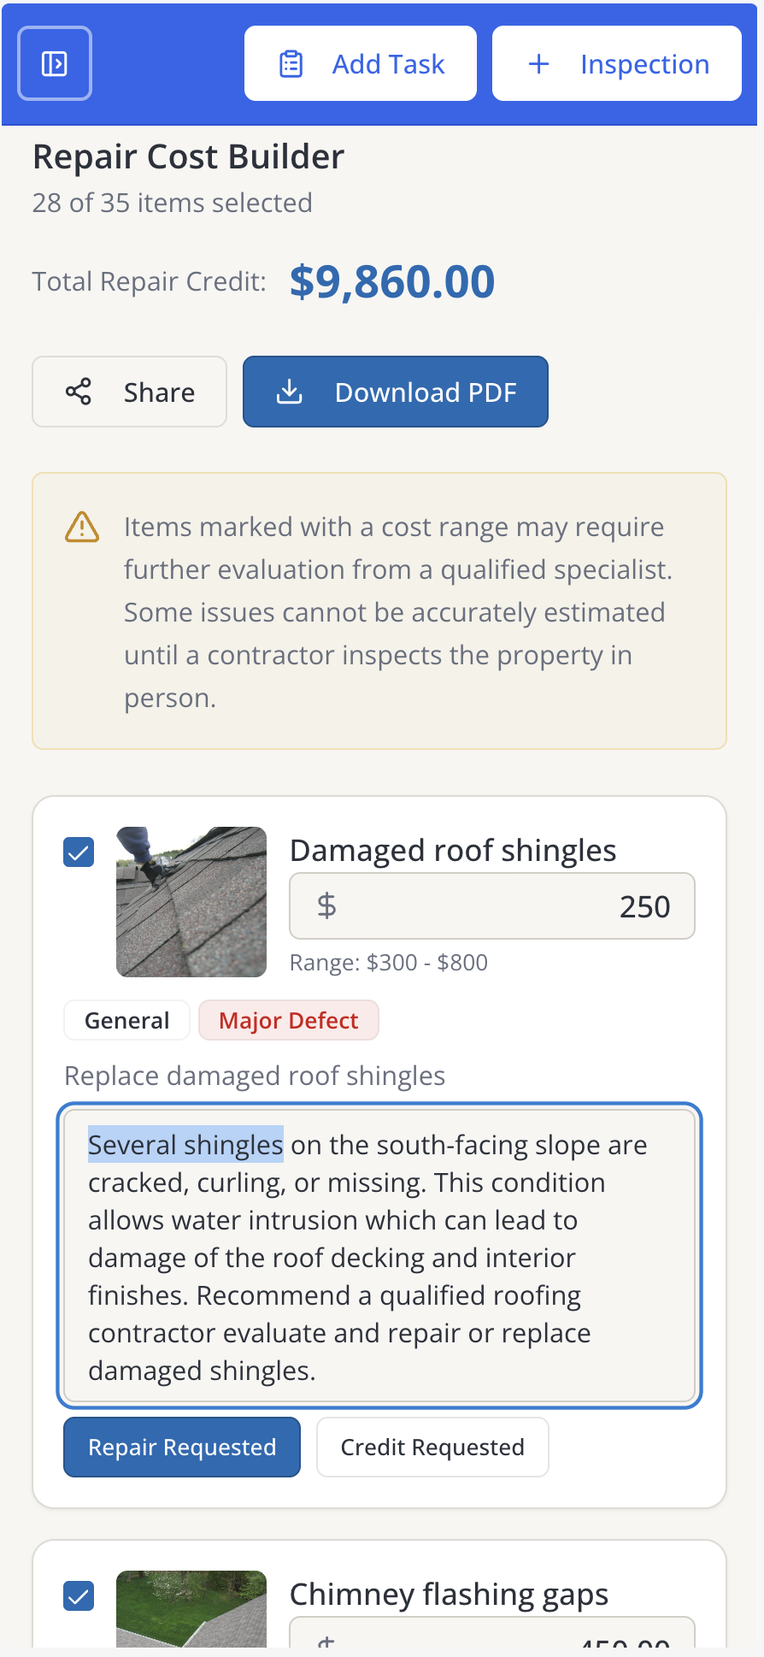Click the clipboard icon on Add Task

[x=291, y=62]
